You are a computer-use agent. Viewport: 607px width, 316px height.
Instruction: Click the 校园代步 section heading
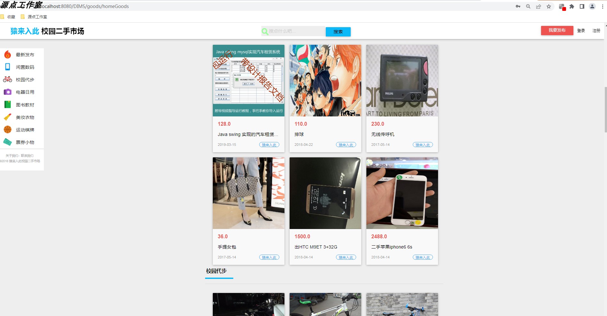click(216, 271)
